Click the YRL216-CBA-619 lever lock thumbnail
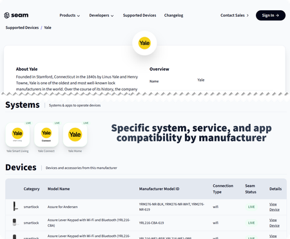 point(15,222)
